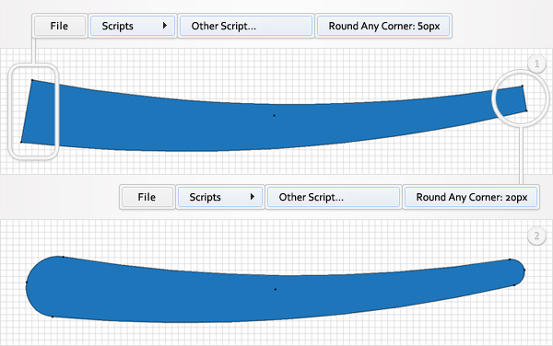Select the leftmost anchor point of the rounded shape
Viewport: 553px width, 346px height.
27,283
